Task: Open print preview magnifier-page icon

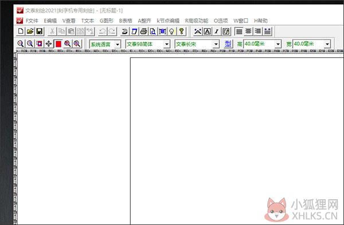Action: [153, 31]
